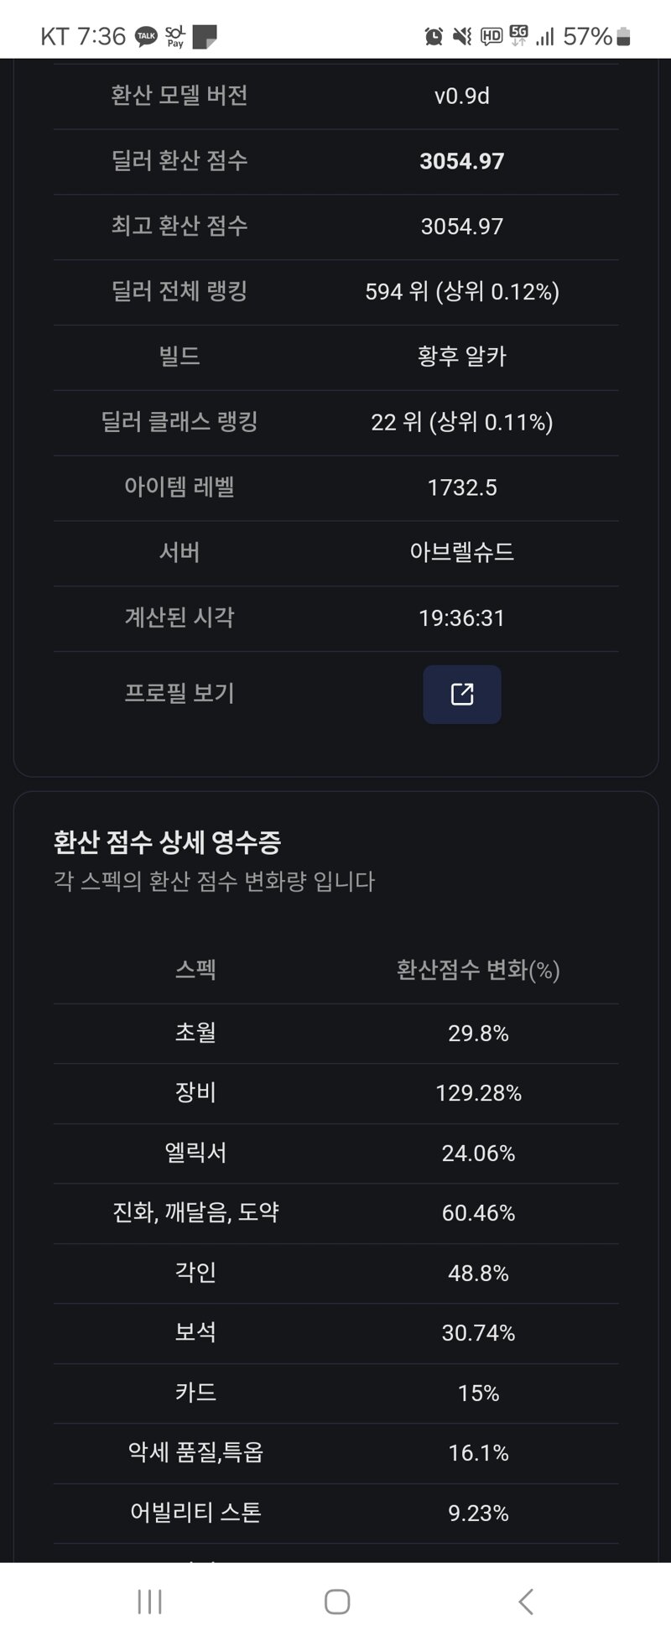This screenshot has width=671, height=1641.
Task: Tap the KakaoTalk notification icon
Action: [146, 36]
